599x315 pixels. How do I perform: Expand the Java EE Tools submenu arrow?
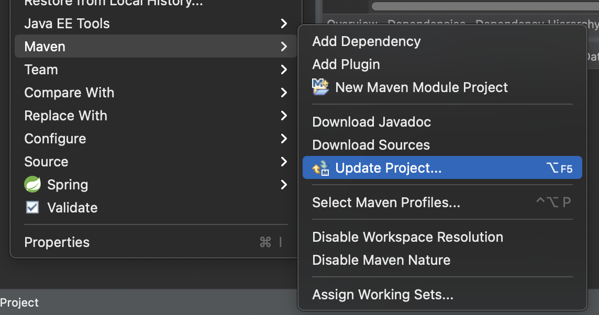284,24
